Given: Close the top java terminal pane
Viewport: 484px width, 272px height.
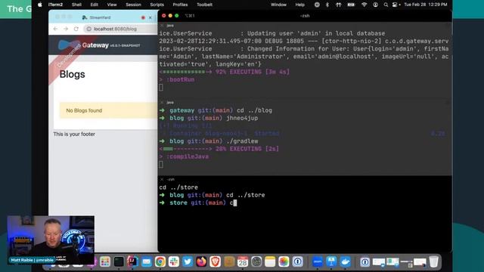Looking at the screenshot, I should click(x=162, y=25).
